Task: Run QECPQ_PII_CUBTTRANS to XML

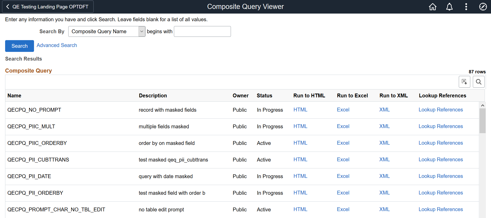Action: click(384, 159)
